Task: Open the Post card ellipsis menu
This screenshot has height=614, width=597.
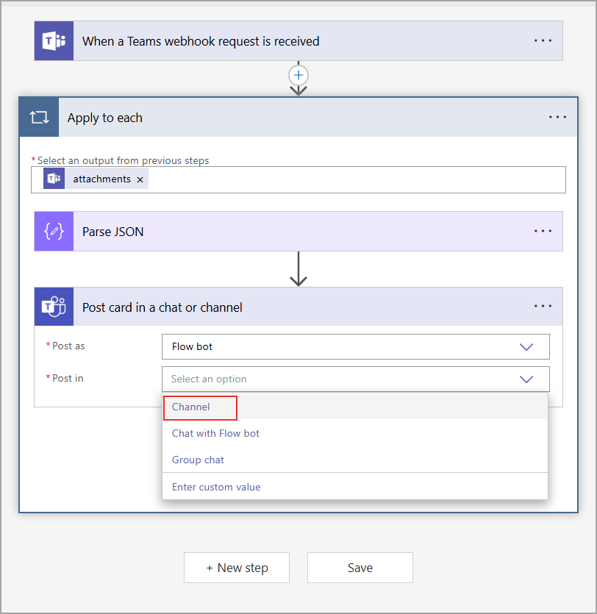Action: (x=543, y=306)
